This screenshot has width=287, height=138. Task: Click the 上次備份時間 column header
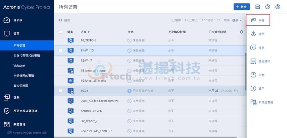point(177,32)
